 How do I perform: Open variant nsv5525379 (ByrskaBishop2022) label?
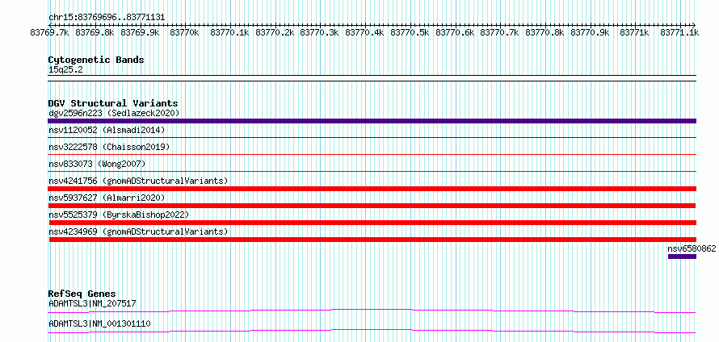(x=119, y=215)
